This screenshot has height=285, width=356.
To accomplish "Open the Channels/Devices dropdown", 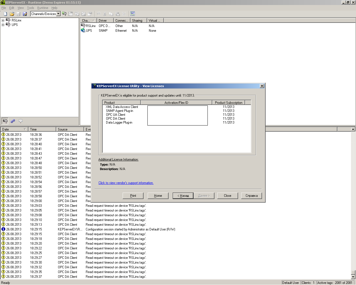I will pyautogui.click(x=58, y=14).
